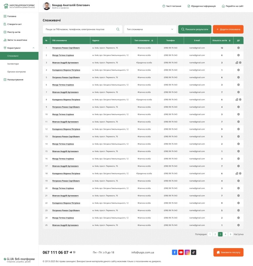The image size is (253, 266).
Task: Click Telegram icon beside phone number
Action: (x=71, y=252)
